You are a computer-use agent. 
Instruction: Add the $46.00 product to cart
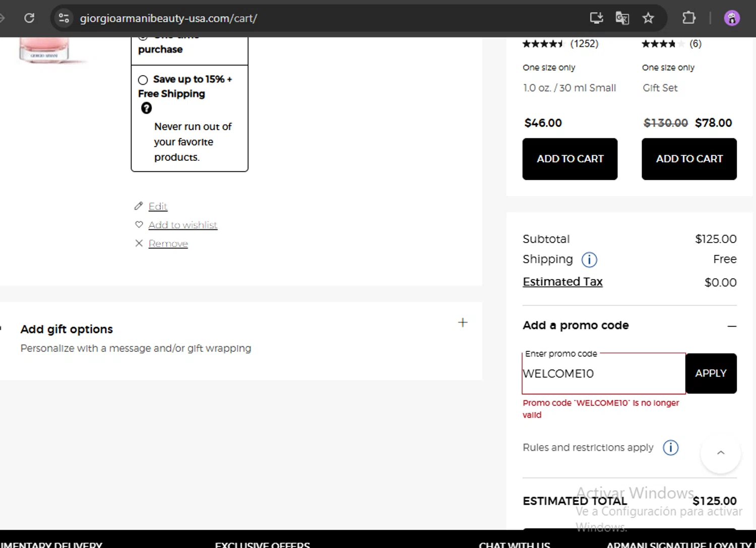click(570, 159)
